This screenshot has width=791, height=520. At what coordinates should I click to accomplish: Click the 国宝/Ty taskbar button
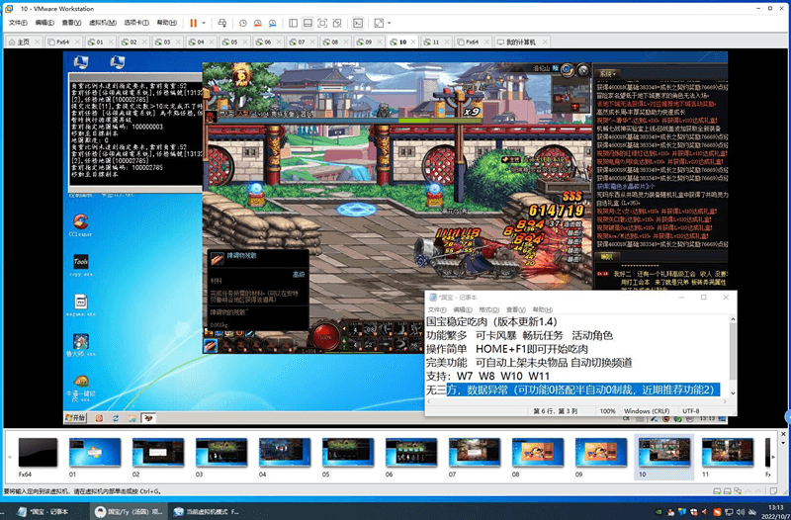click(x=130, y=511)
